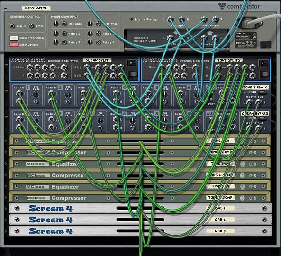The image size is (281, 256).
Task: Click the CAB 2 Scream 4 label
Action: pyautogui.click(x=220, y=220)
